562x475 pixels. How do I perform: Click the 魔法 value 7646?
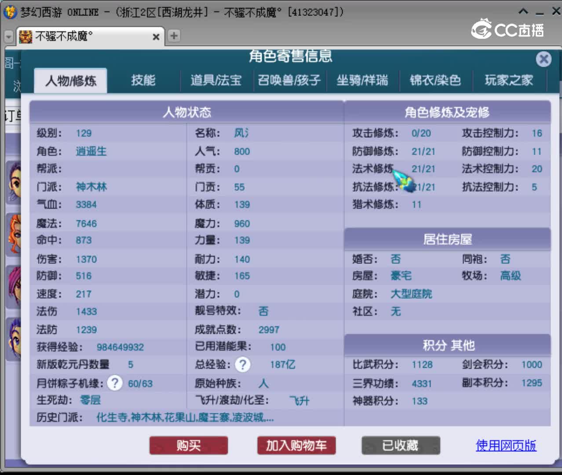point(86,223)
